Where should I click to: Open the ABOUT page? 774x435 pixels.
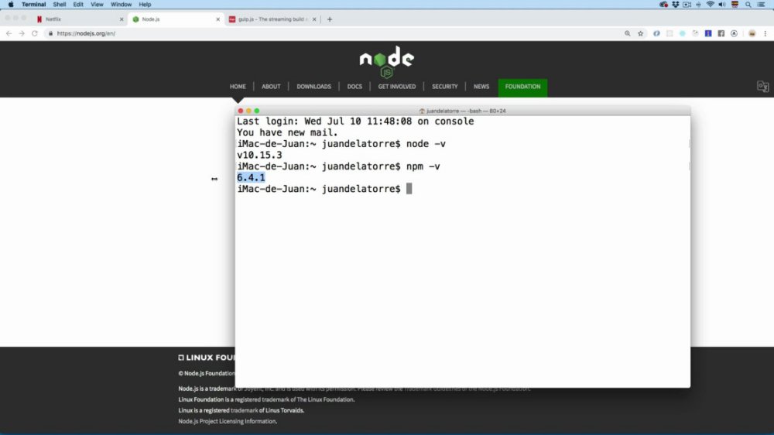pos(271,87)
